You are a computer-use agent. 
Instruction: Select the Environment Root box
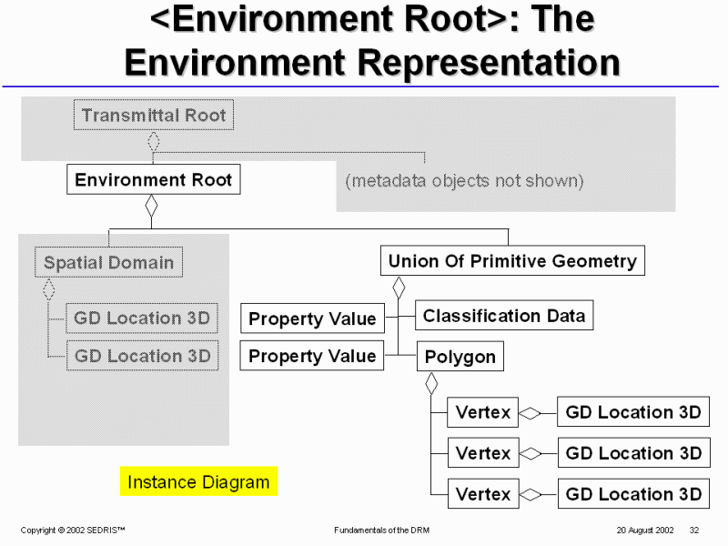coord(153,179)
